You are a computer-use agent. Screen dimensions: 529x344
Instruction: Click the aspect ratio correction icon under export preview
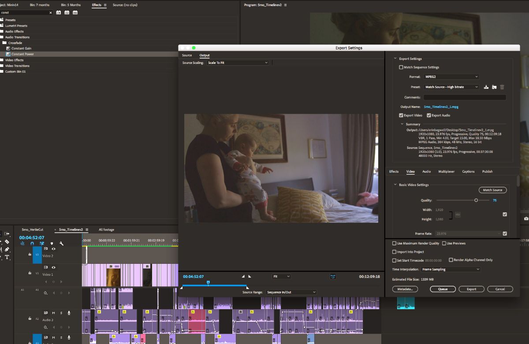click(333, 276)
